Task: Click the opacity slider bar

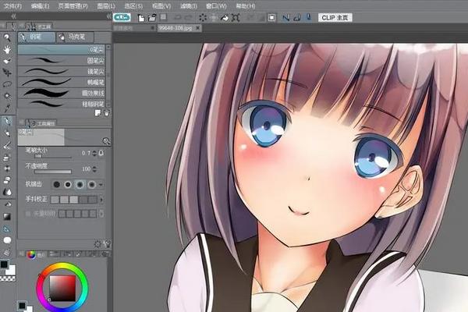Action: pos(53,172)
